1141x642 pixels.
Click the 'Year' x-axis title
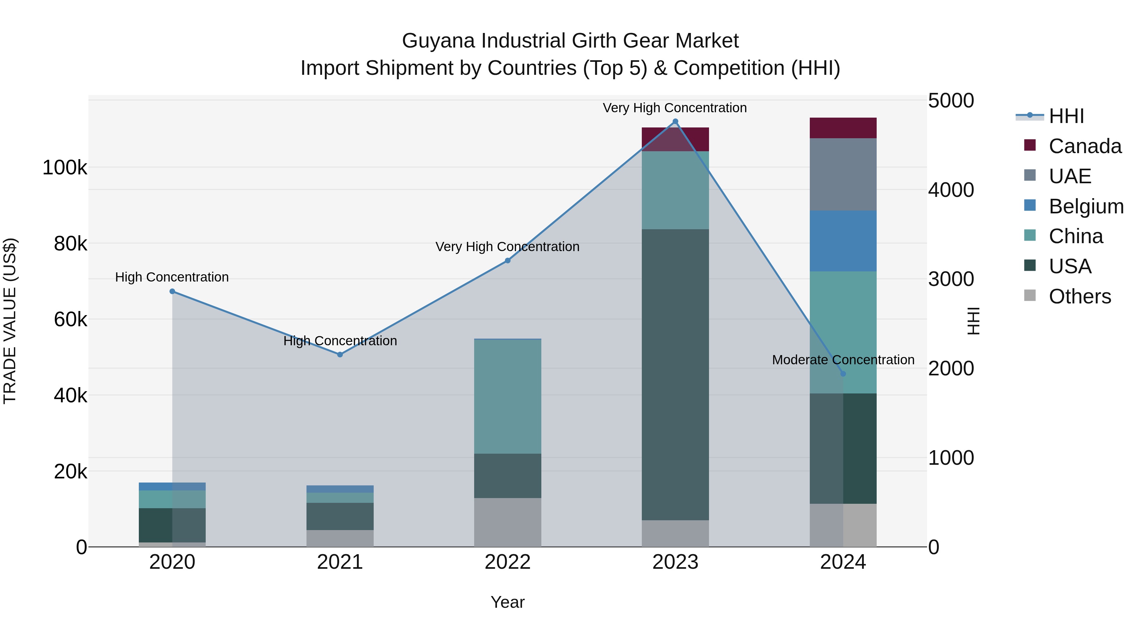(508, 603)
